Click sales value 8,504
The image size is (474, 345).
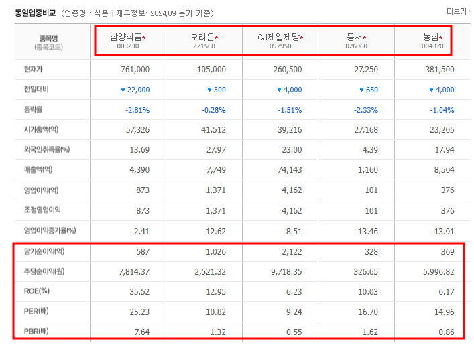click(x=445, y=170)
